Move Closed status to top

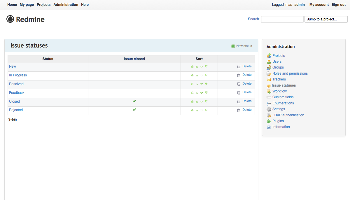[192, 101]
